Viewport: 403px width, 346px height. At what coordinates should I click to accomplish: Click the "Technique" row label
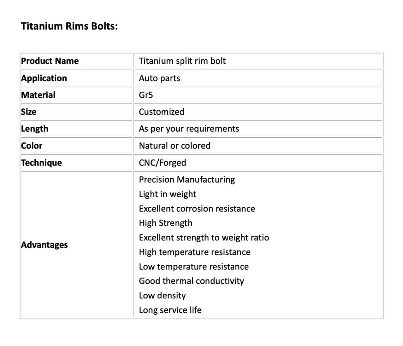pos(41,163)
